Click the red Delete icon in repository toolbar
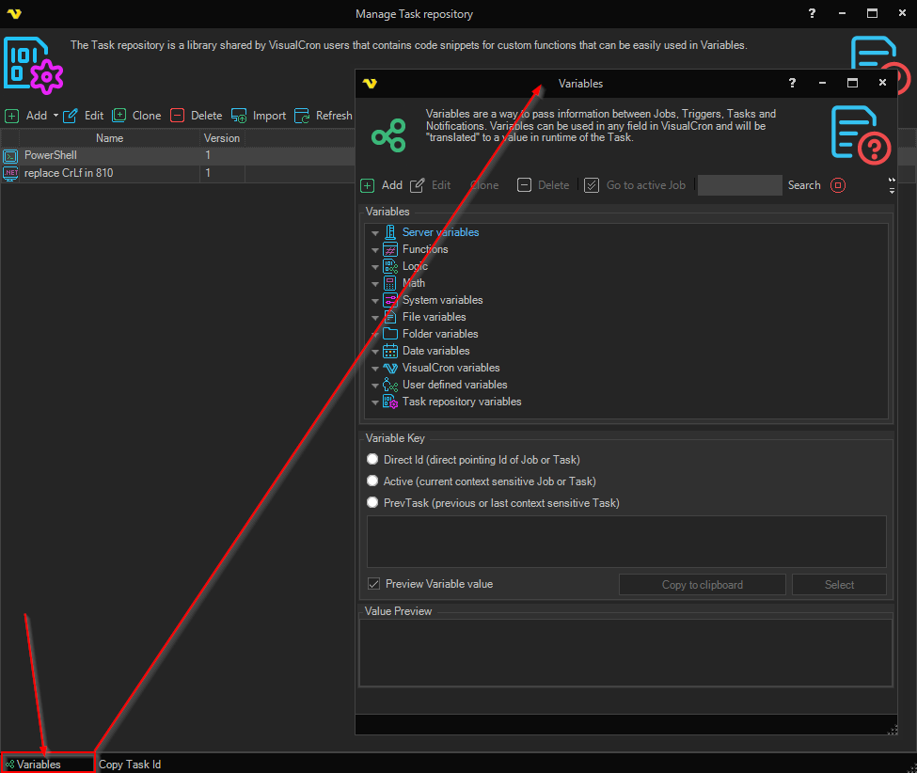 coord(178,116)
